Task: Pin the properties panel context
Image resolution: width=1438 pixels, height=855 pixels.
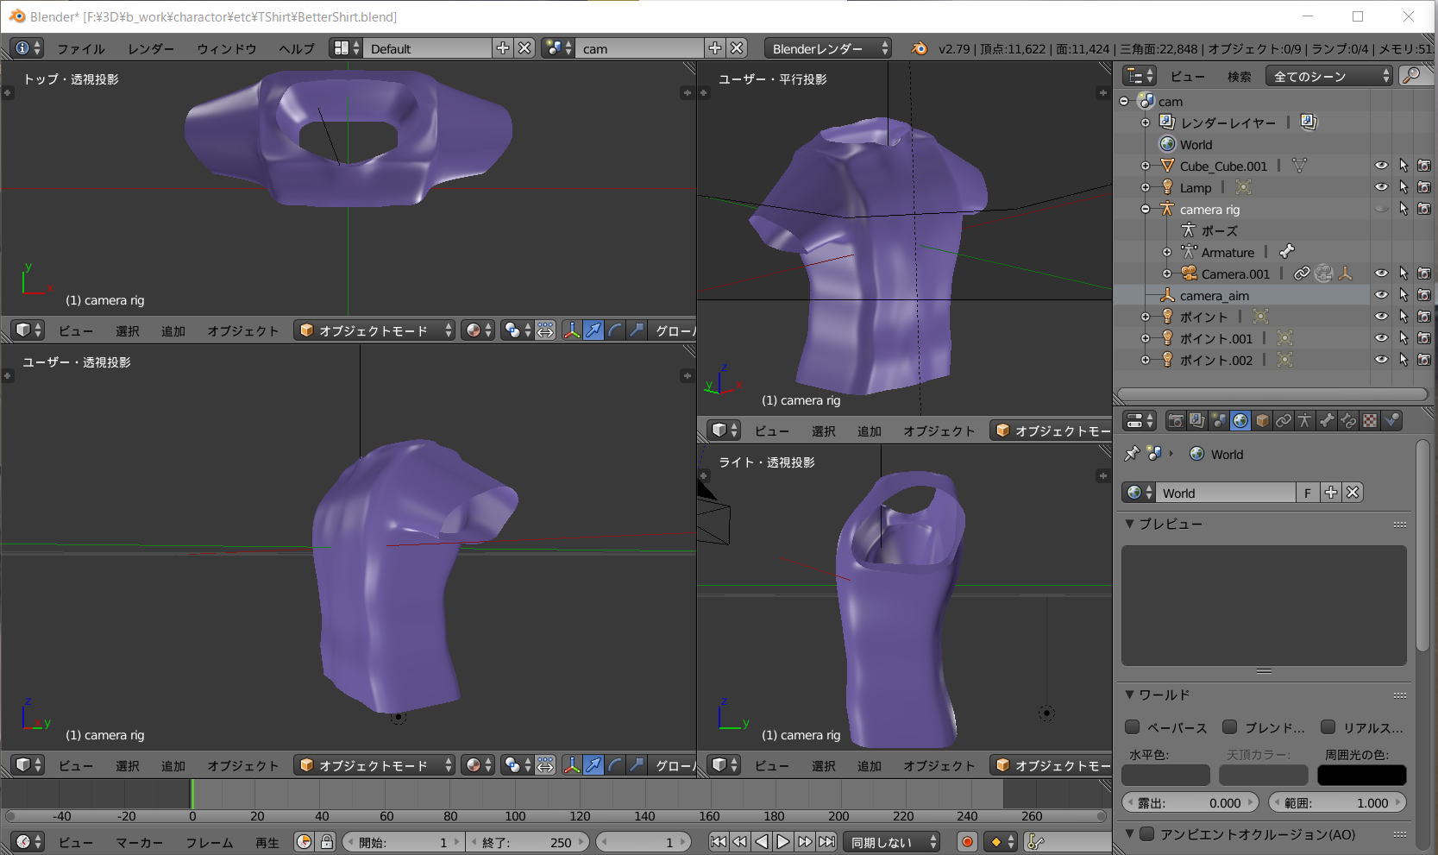Action: [x=1132, y=454]
